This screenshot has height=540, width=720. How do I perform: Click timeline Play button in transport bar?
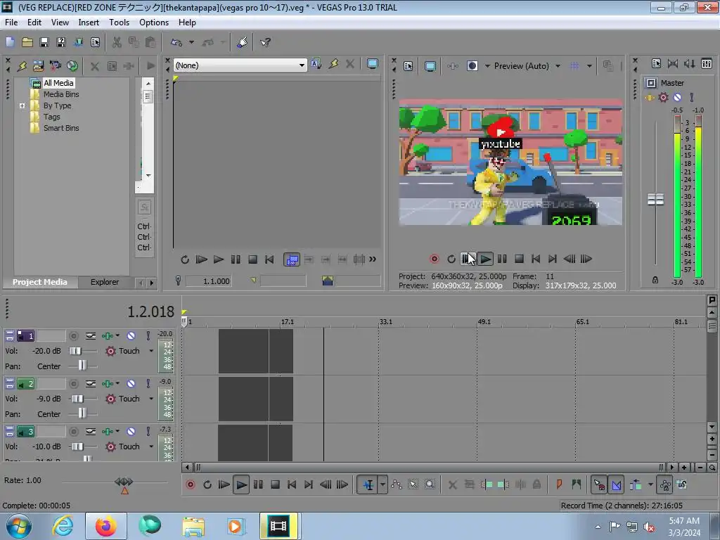[x=241, y=485]
